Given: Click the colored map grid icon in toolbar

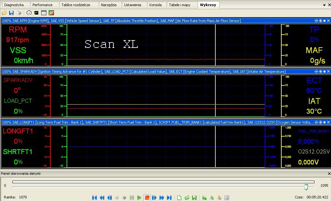Looking at the screenshot, I should tap(51, 13).
